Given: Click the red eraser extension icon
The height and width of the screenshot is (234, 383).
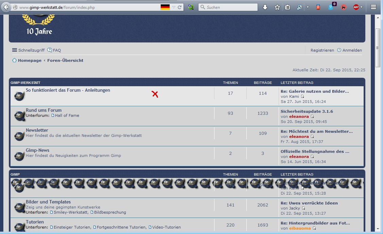Looking at the screenshot, I should [x=318, y=7].
